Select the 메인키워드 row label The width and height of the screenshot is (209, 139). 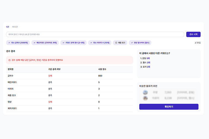(13, 82)
